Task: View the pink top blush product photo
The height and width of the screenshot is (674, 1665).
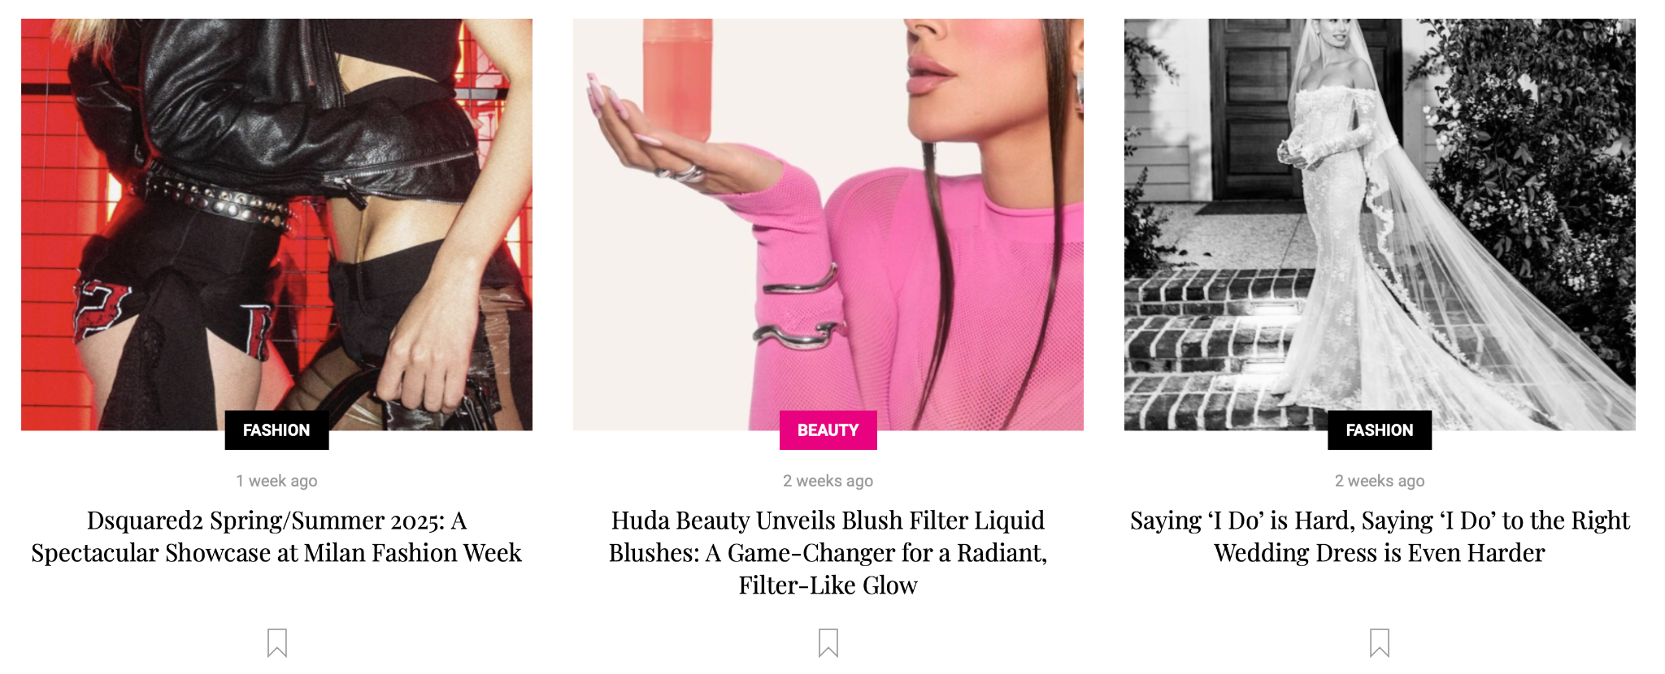Action: 828,224
